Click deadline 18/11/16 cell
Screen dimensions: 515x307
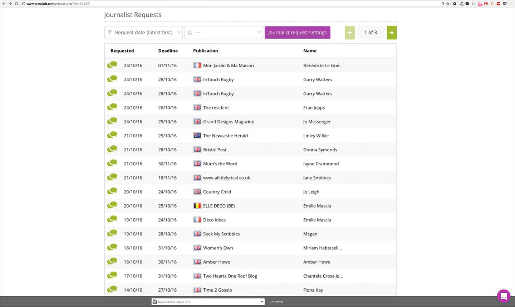coord(167,178)
